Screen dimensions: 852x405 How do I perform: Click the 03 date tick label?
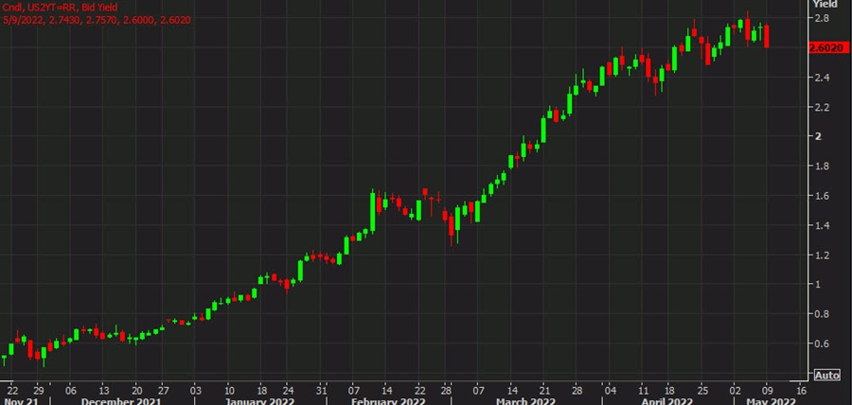(x=196, y=390)
